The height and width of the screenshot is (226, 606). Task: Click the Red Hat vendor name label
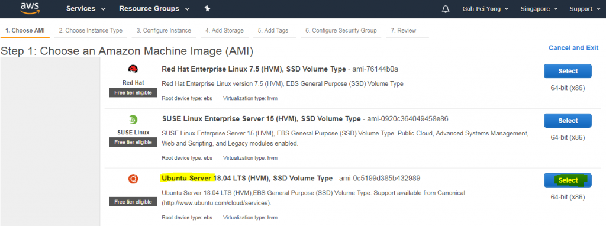pyautogui.click(x=133, y=83)
